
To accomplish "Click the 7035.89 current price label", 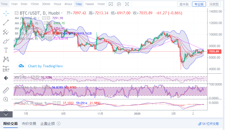I will (214, 51).
